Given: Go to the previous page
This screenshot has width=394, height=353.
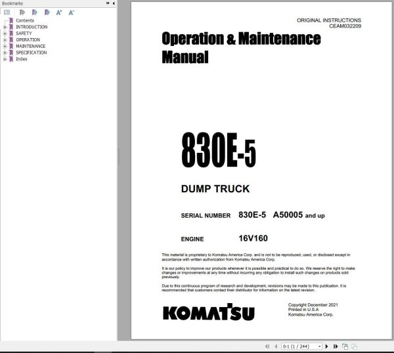Looking at the screenshot, I should click(276, 346).
